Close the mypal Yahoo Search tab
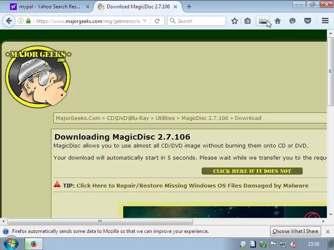 coord(88,7)
